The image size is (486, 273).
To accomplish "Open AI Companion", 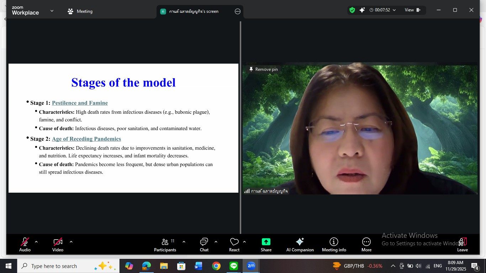I will pos(300,245).
